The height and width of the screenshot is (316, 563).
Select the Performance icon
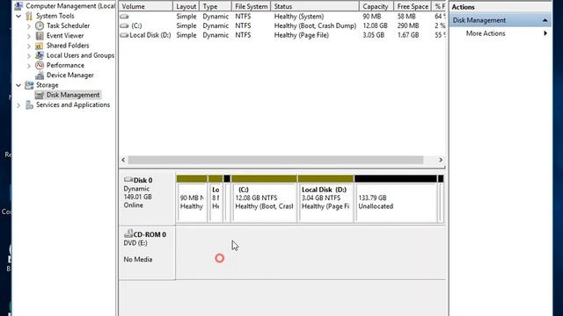(x=40, y=65)
